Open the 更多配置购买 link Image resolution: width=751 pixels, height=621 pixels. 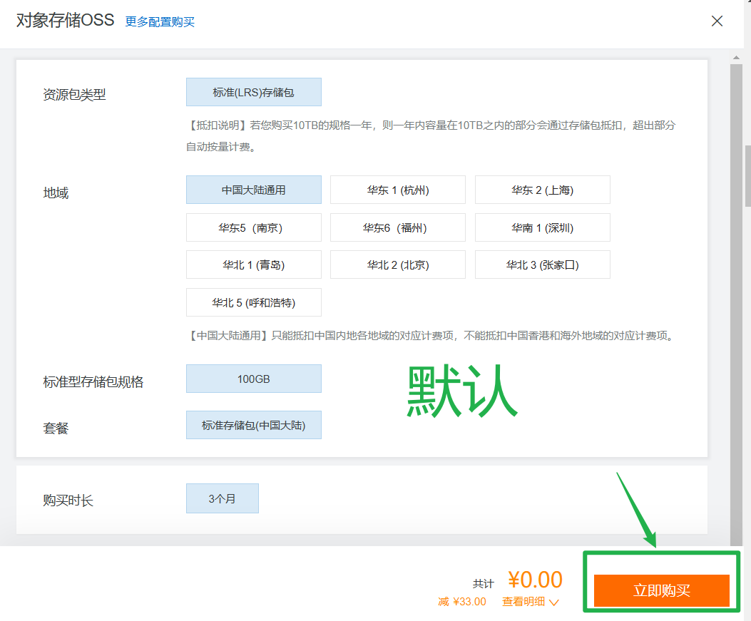[160, 22]
